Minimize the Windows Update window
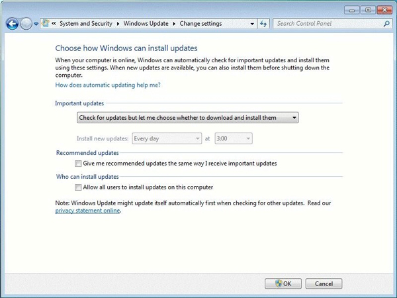 [352, 10]
